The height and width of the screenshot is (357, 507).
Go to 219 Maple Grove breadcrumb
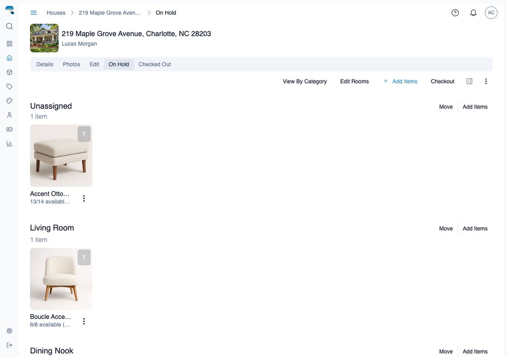tap(110, 13)
